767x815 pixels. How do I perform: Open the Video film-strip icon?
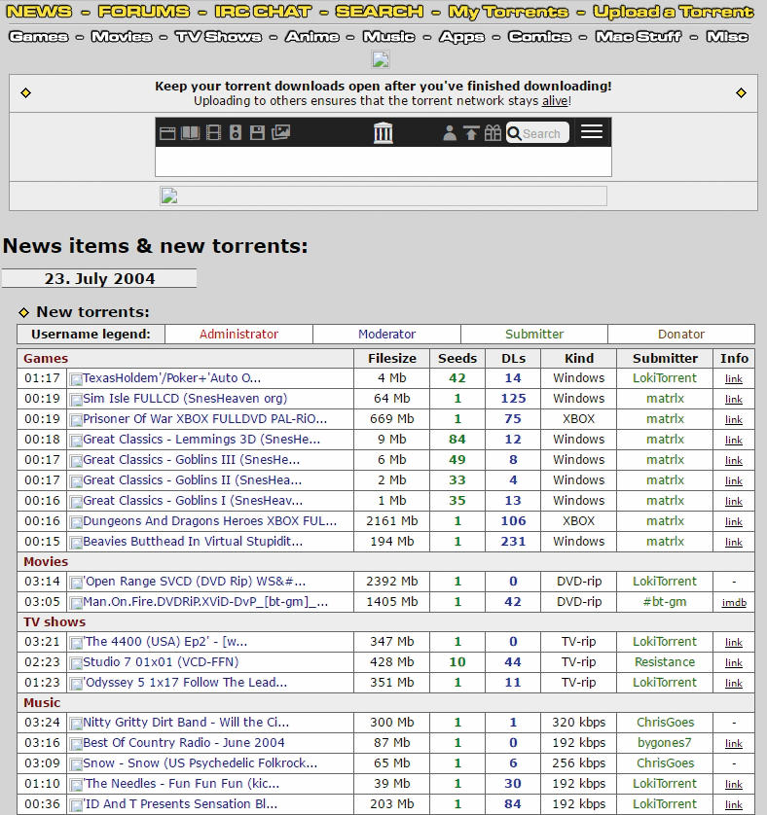coord(213,133)
